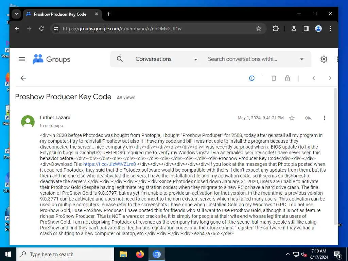
Task: Open the Groups main hamburger menu
Action: point(22,59)
